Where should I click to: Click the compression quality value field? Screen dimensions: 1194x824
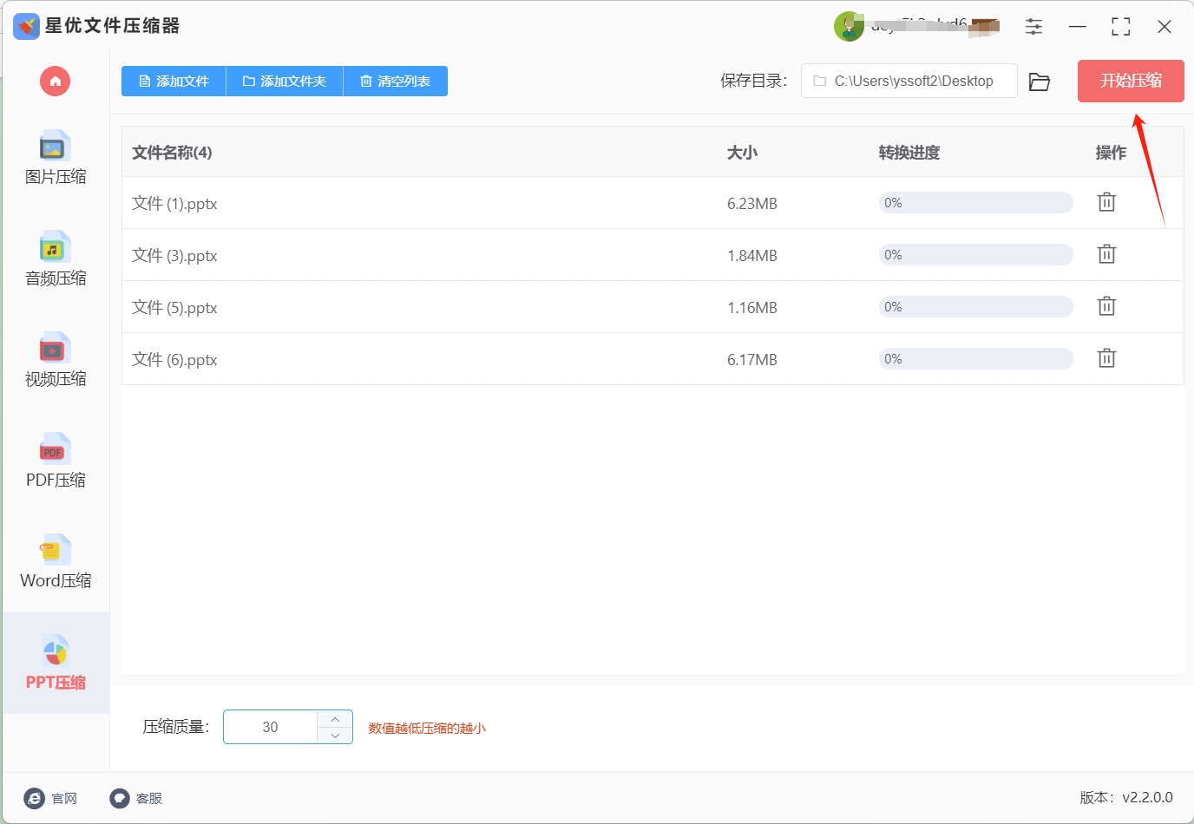271,727
